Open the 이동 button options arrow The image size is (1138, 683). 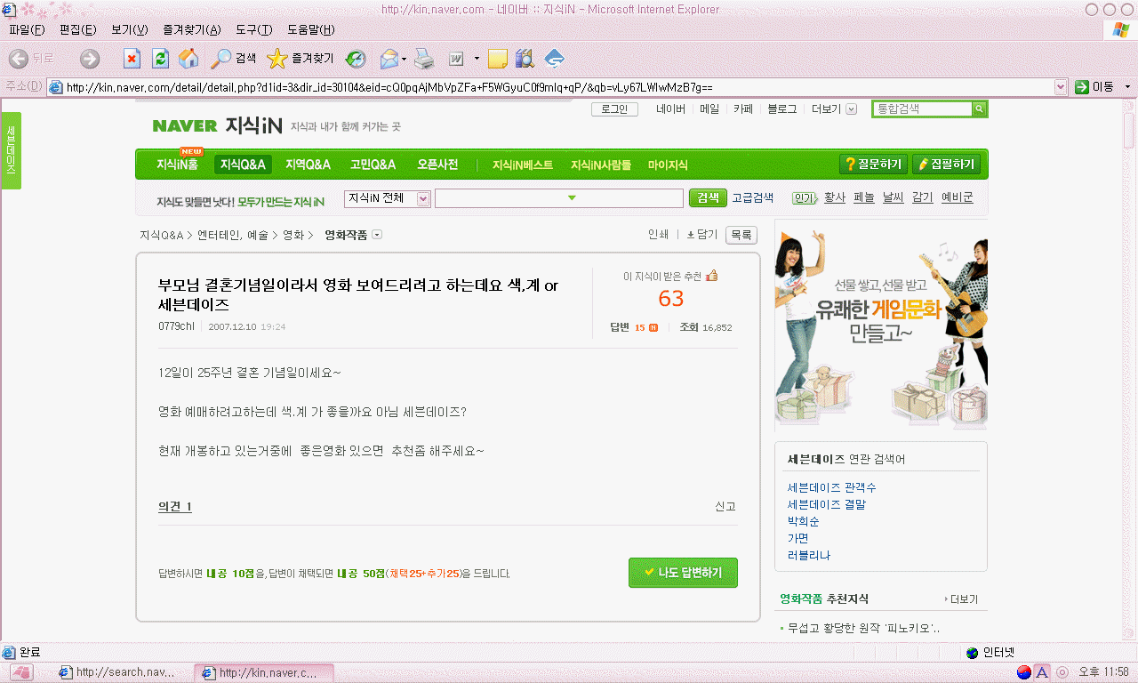coord(1127,87)
